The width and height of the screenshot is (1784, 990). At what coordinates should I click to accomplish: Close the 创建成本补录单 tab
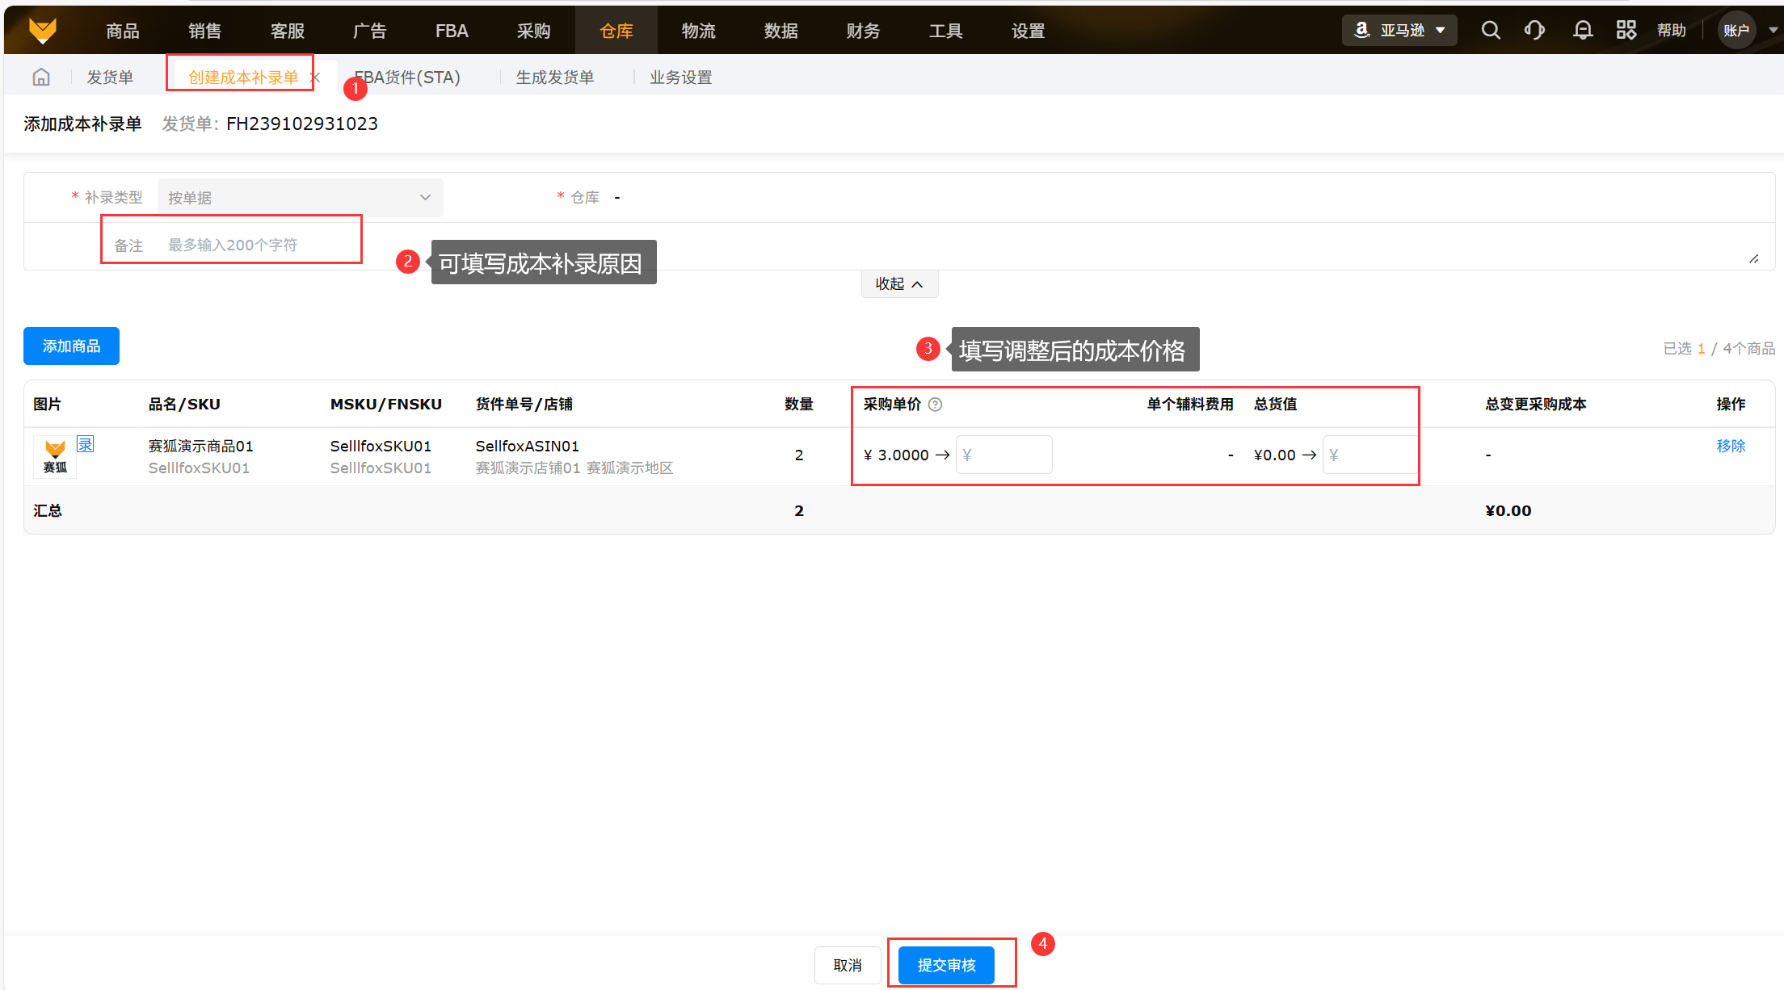click(316, 78)
